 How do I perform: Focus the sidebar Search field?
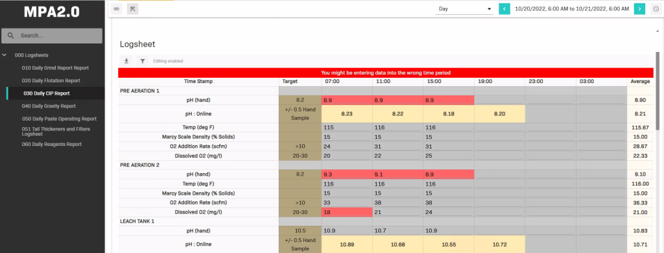tap(52, 36)
